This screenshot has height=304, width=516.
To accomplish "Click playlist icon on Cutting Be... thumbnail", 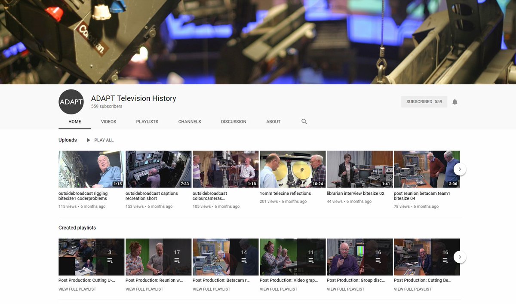I will 445,261.
